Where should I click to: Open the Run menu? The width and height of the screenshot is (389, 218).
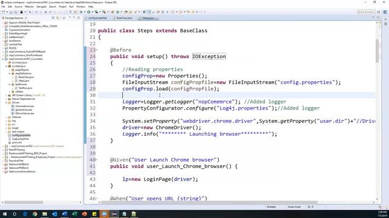pos(72,7)
